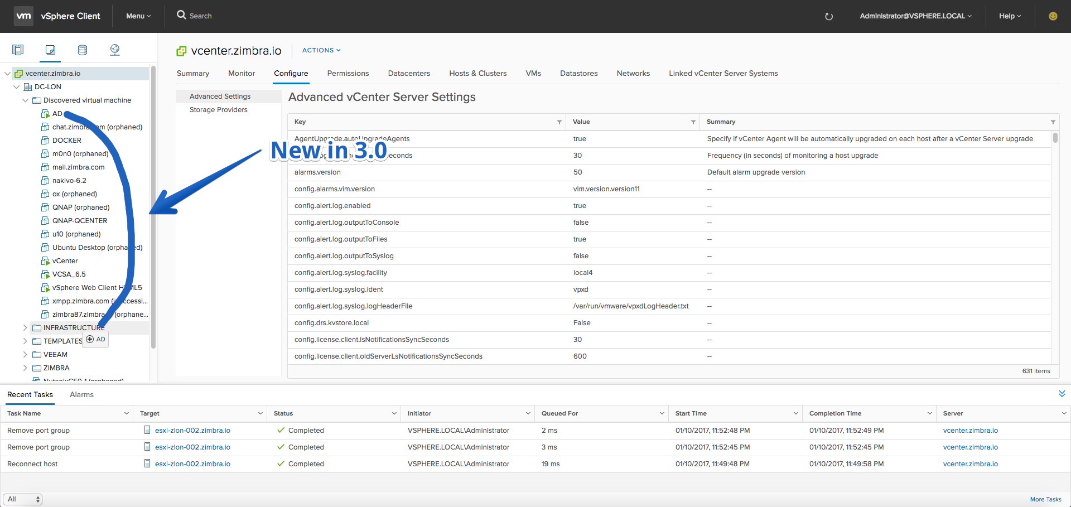
Task: Click the Search field in the top bar
Action: click(x=201, y=16)
